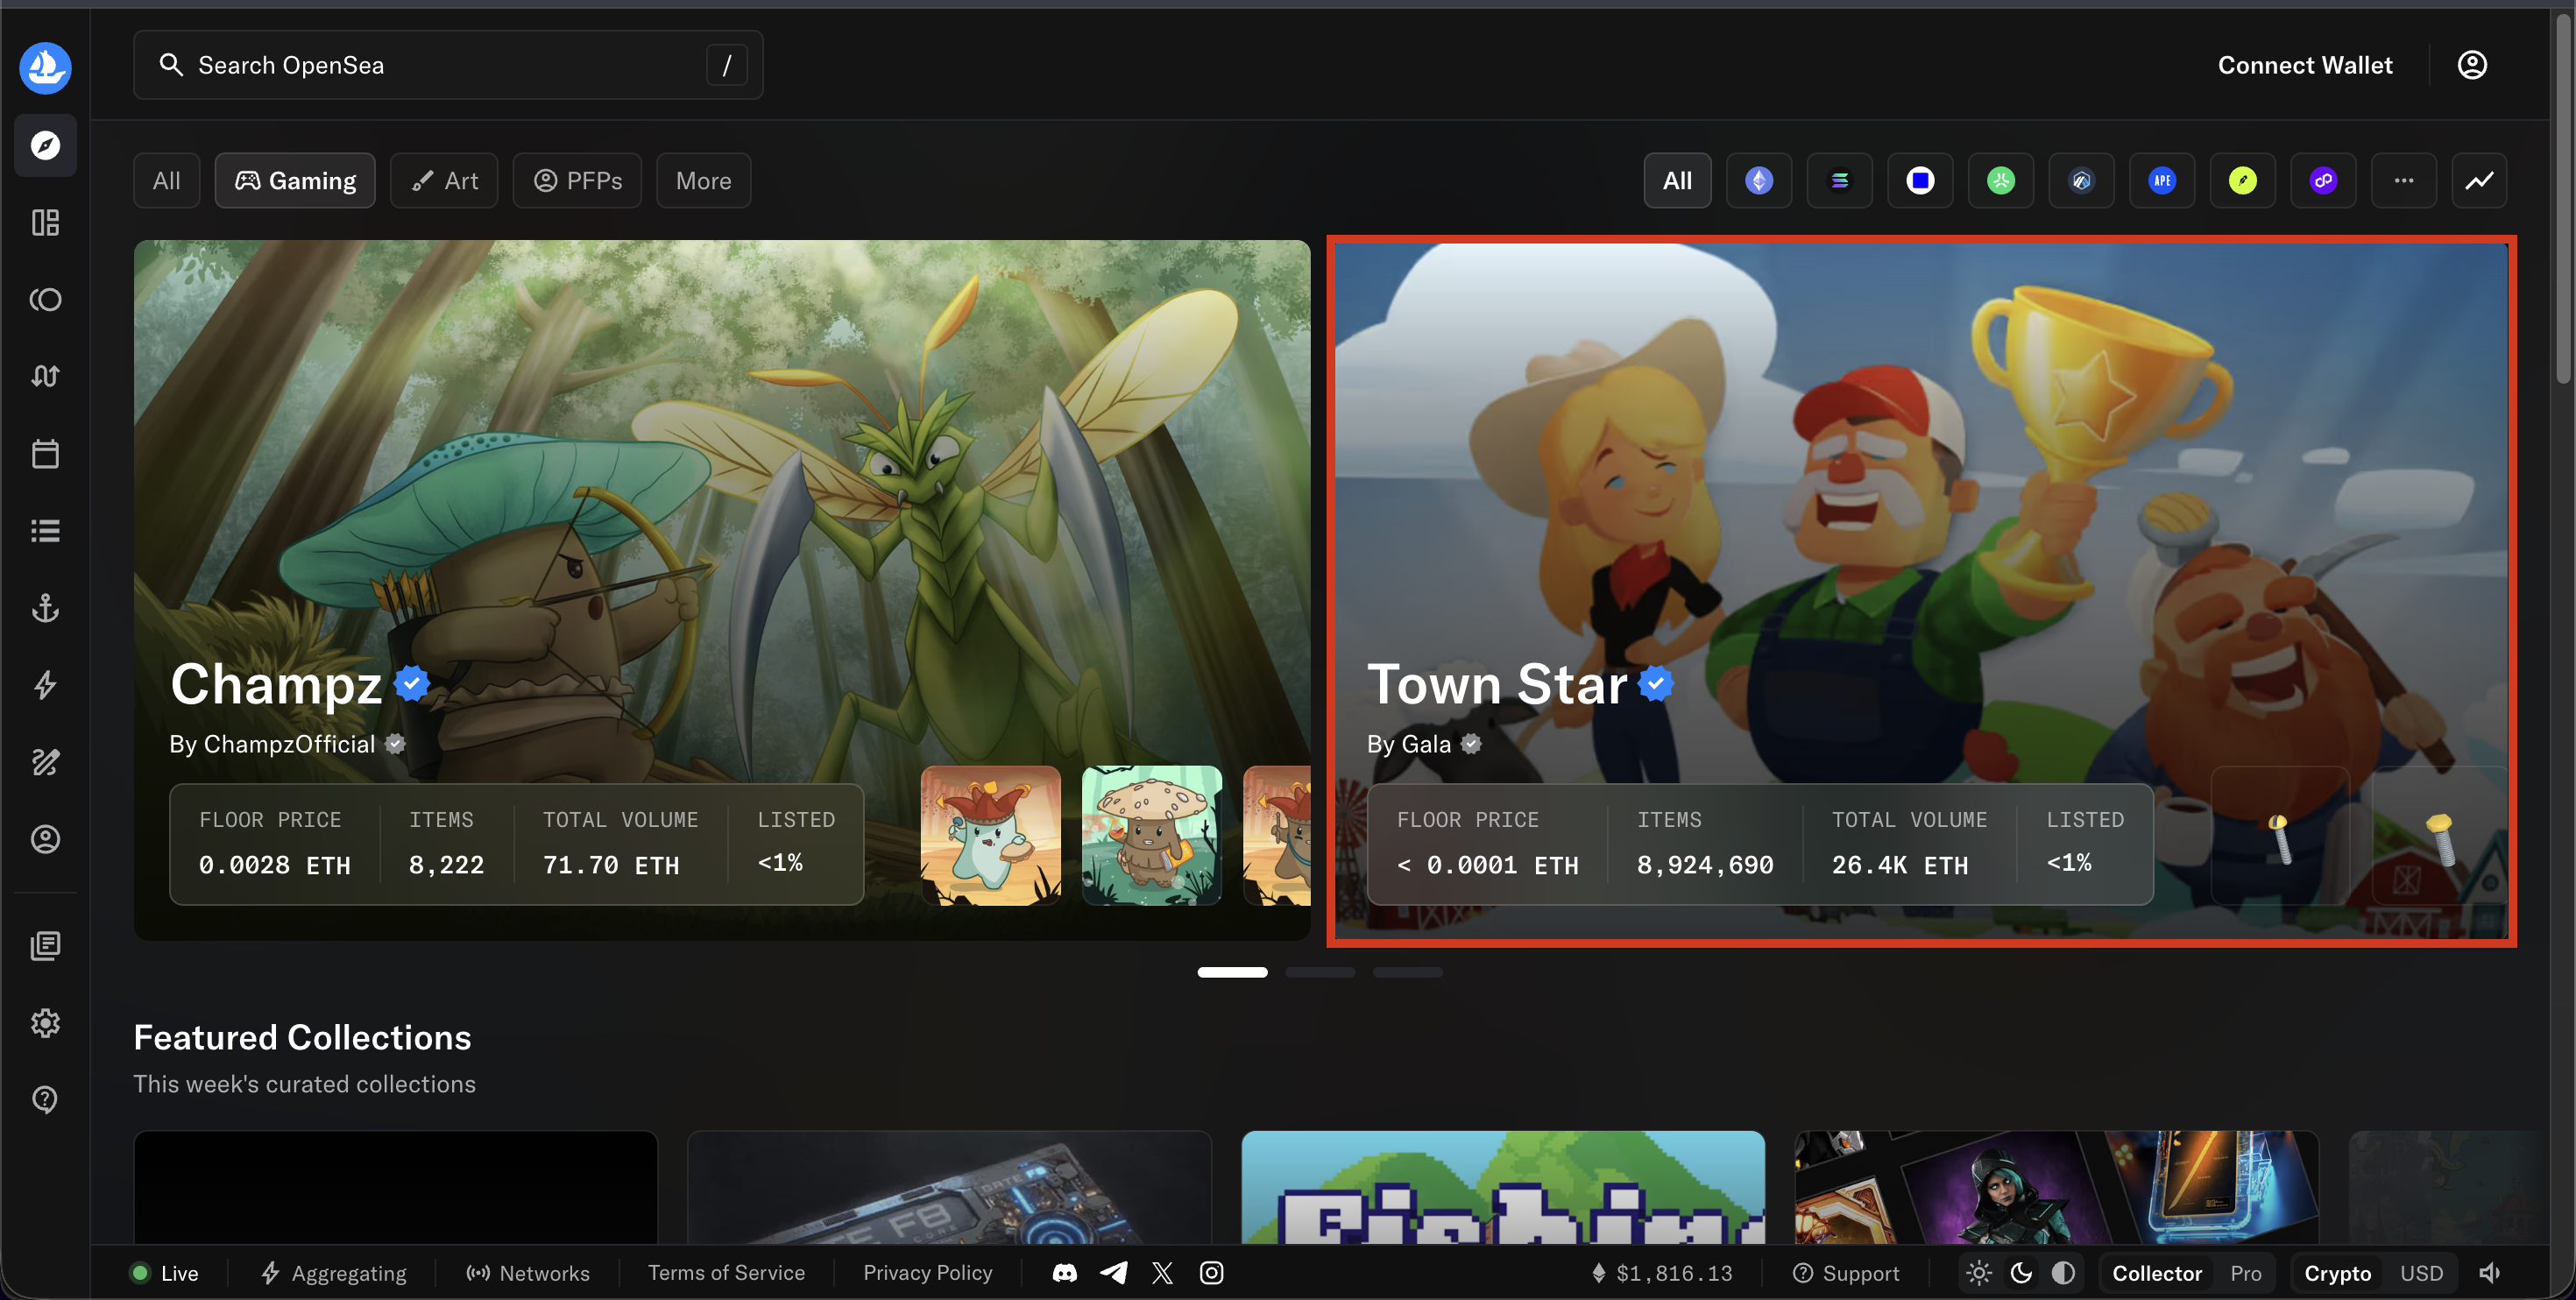Select Crypto currency display
Image resolution: width=2576 pixels, height=1300 pixels.
coord(2338,1273)
